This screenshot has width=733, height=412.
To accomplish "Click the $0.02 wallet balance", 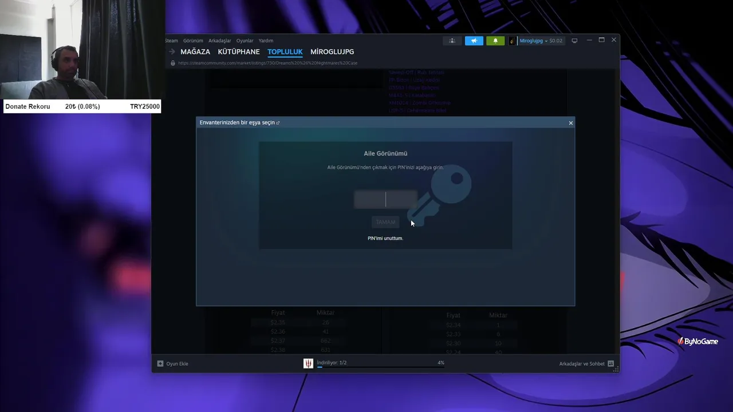I will click(556, 41).
